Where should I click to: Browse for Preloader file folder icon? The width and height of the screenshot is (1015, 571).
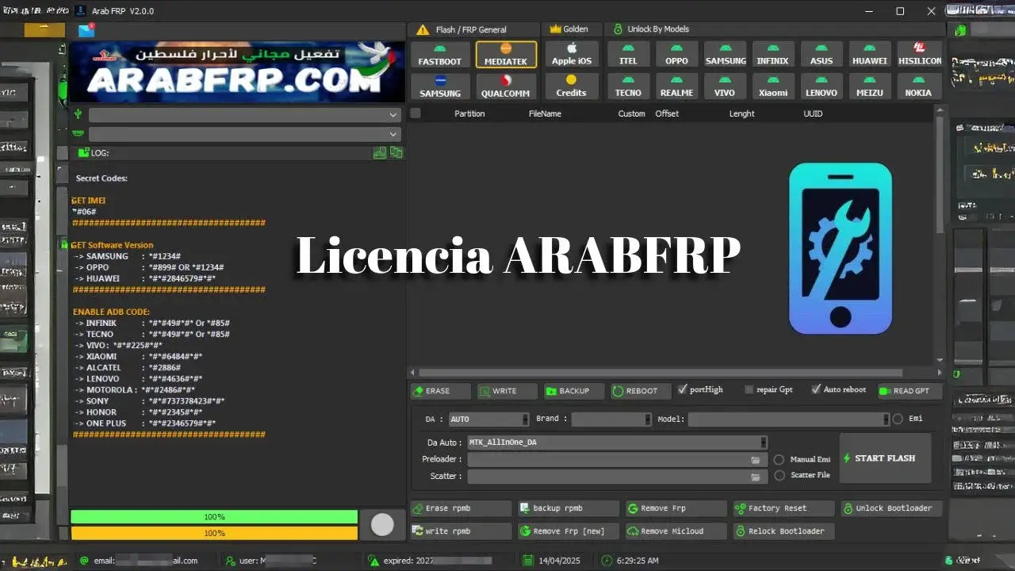click(756, 460)
